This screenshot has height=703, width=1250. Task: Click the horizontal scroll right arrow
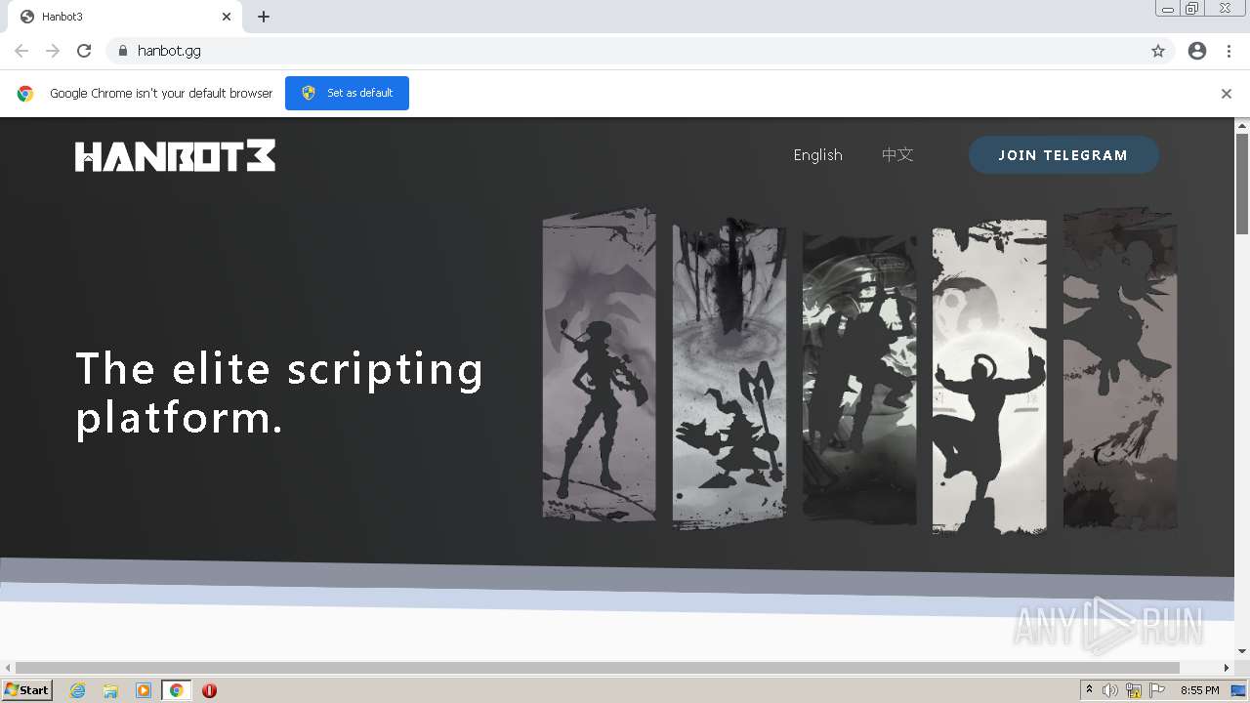1228,668
